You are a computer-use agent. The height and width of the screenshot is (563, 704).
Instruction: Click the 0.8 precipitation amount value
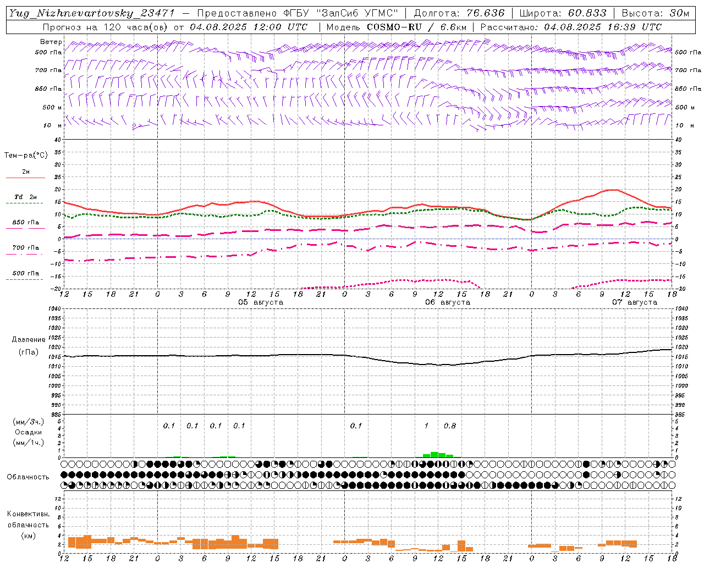[450, 426]
